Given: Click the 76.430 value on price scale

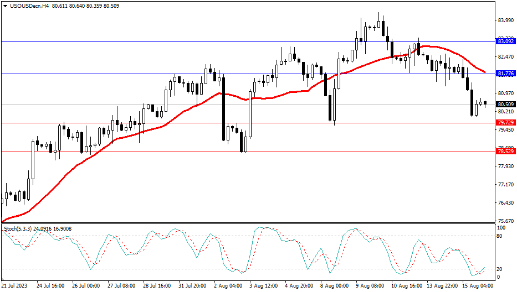Looking at the screenshot, I should (505, 203).
